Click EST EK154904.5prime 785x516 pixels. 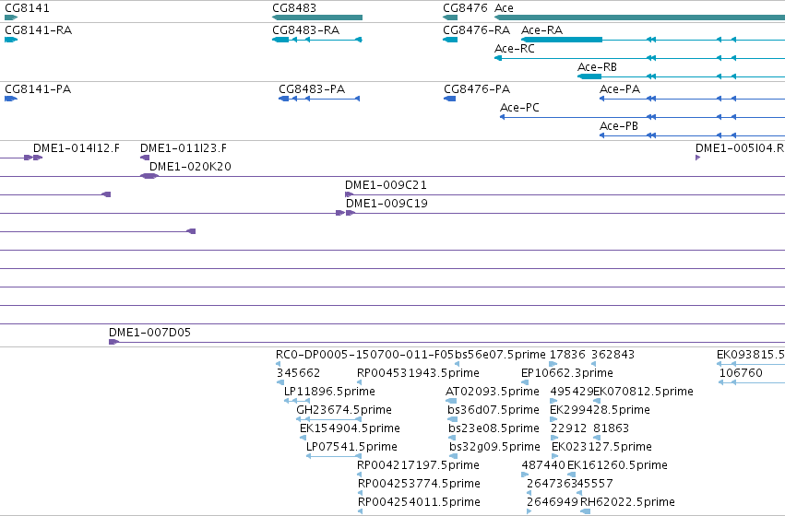(x=350, y=428)
